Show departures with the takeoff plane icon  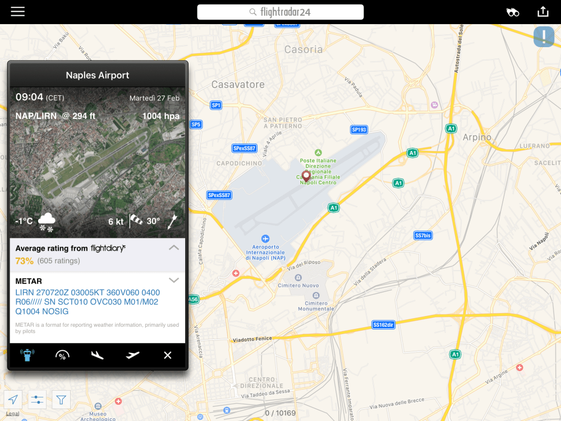132,355
